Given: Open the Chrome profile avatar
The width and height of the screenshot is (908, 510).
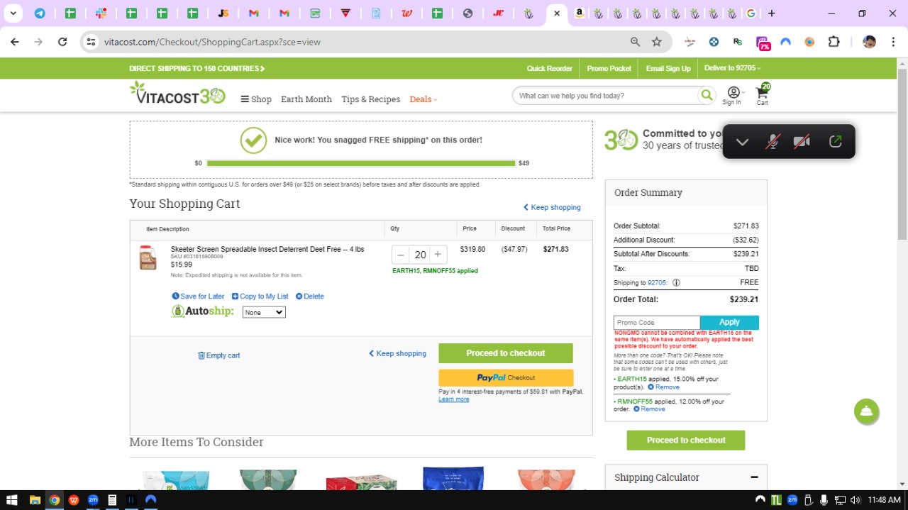Looking at the screenshot, I should click(869, 42).
